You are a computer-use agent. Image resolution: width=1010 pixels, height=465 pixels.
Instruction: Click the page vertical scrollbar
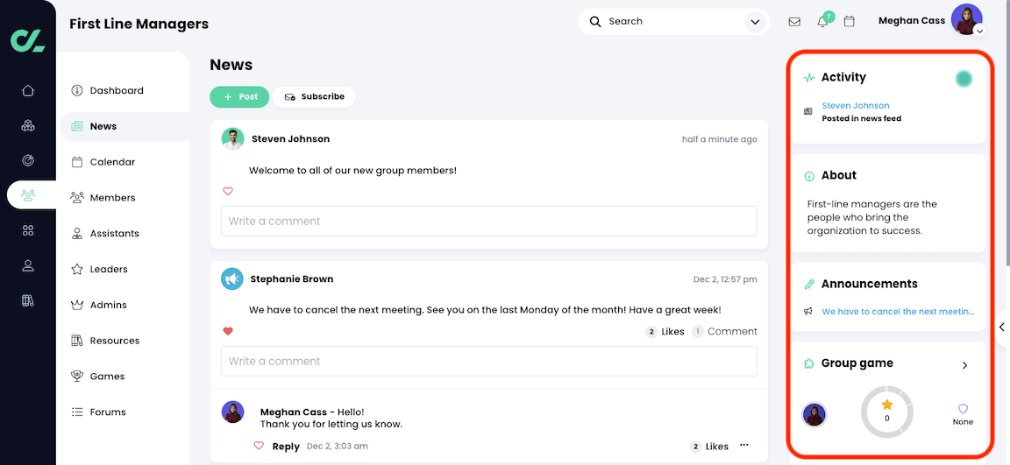[x=1006, y=135]
